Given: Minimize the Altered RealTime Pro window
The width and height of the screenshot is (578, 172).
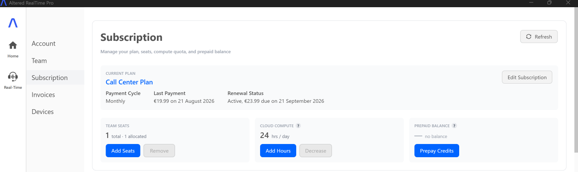Looking at the screenshot, I should point(532,3).
